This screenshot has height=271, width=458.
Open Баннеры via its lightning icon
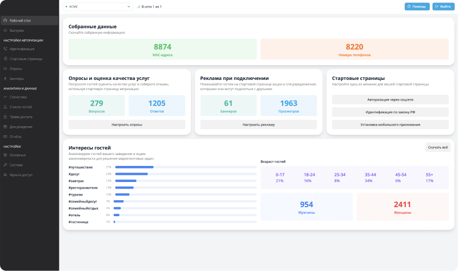[x=5, y=78]
